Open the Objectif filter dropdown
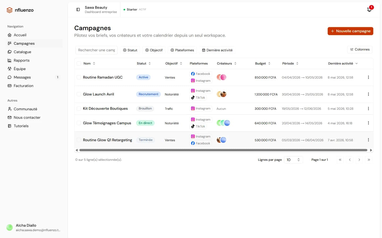Image resolution: width=382 pixels, height=238 pixels. point(154,50)
